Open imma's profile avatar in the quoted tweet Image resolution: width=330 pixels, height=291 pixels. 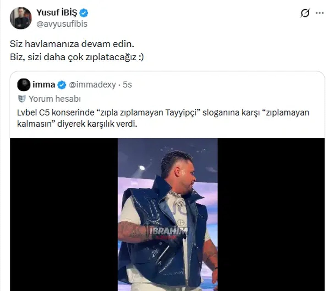tap(24, 85)
